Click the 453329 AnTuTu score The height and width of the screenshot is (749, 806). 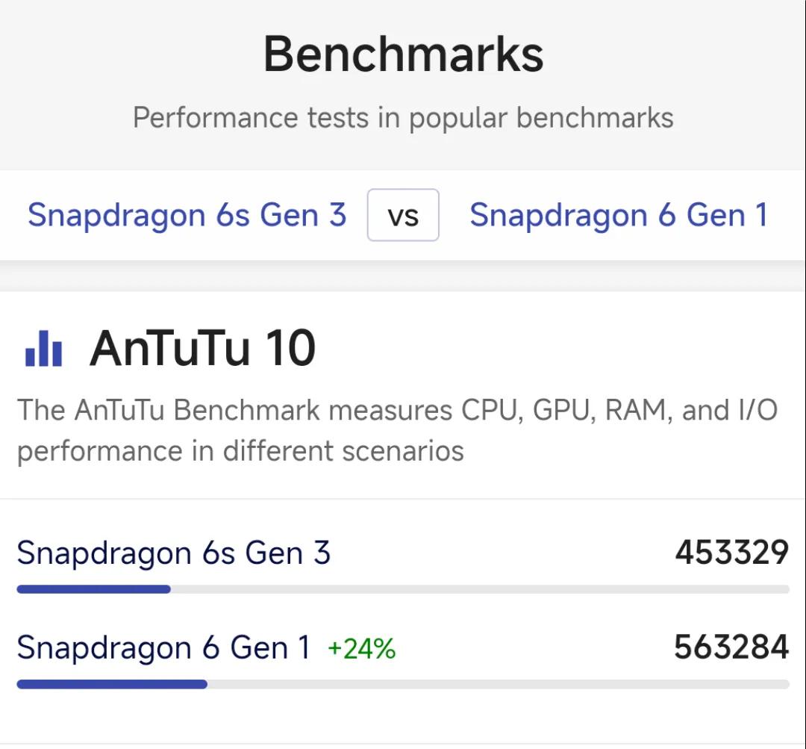731,553
